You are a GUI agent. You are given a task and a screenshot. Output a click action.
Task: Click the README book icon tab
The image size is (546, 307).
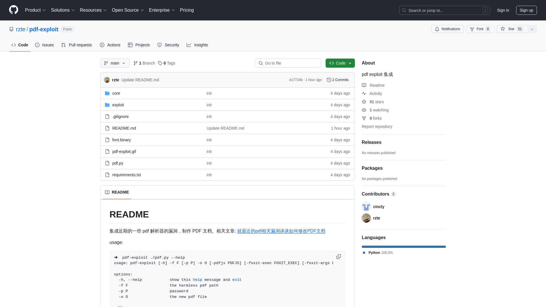tap(107, 192)
